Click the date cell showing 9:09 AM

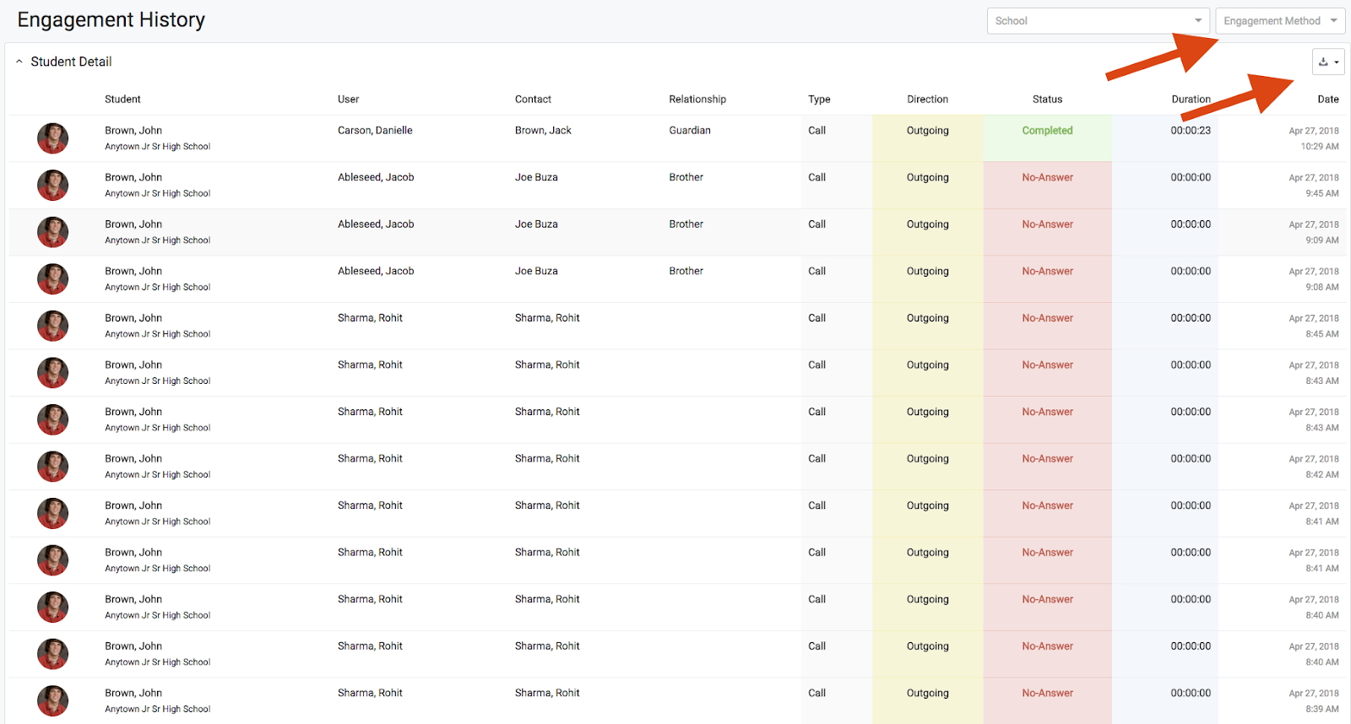1313,232
